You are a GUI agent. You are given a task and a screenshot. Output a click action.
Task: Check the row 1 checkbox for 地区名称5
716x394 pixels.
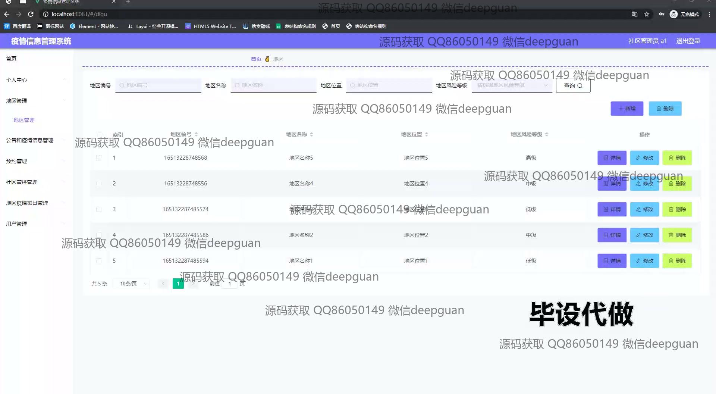point(99,158)
